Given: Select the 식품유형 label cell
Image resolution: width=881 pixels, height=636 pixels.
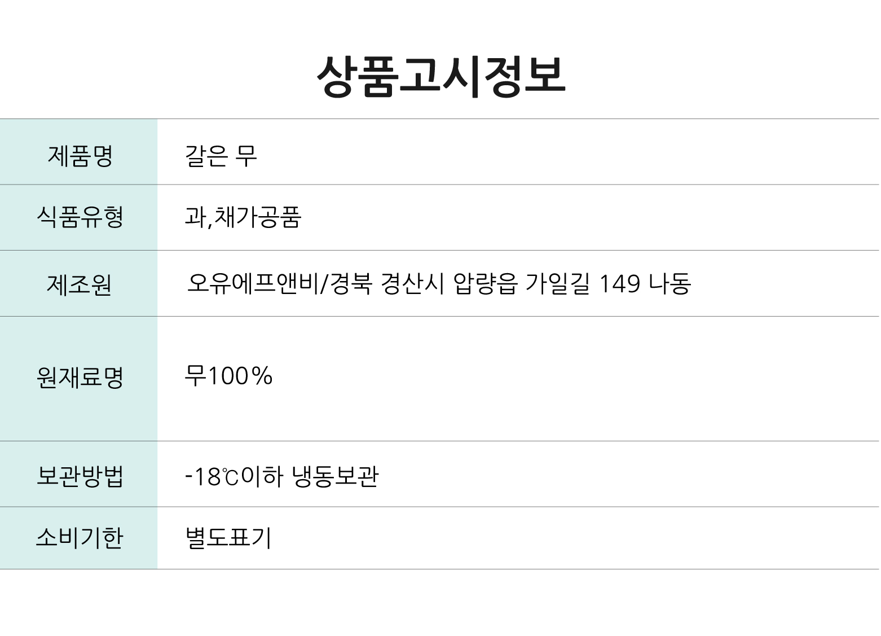Looking at the screenshot, I should point(78,217).
